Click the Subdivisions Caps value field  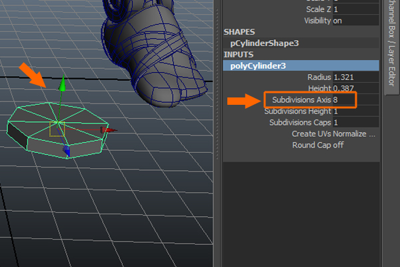355,122
